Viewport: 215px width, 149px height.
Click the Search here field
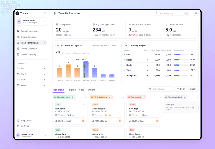160,89
